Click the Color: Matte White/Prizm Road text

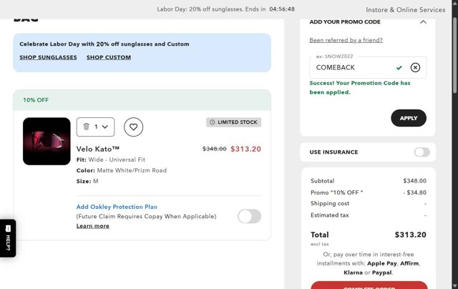point(122,170)
